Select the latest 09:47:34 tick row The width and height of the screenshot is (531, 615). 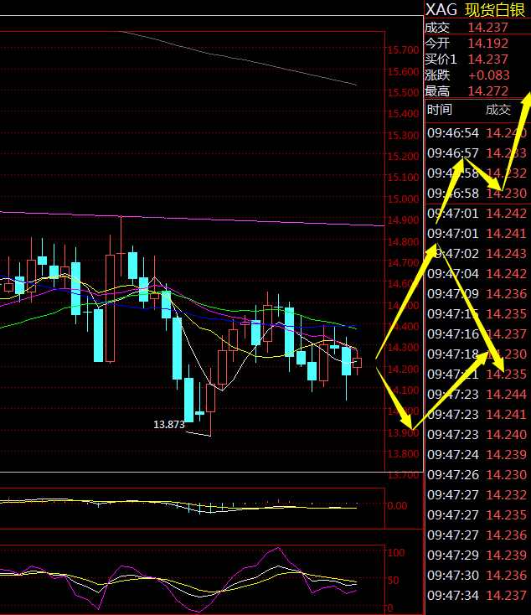tap(477, 596)
